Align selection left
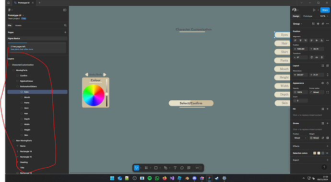Screen dimensions: 331x182 pos(296,40)
